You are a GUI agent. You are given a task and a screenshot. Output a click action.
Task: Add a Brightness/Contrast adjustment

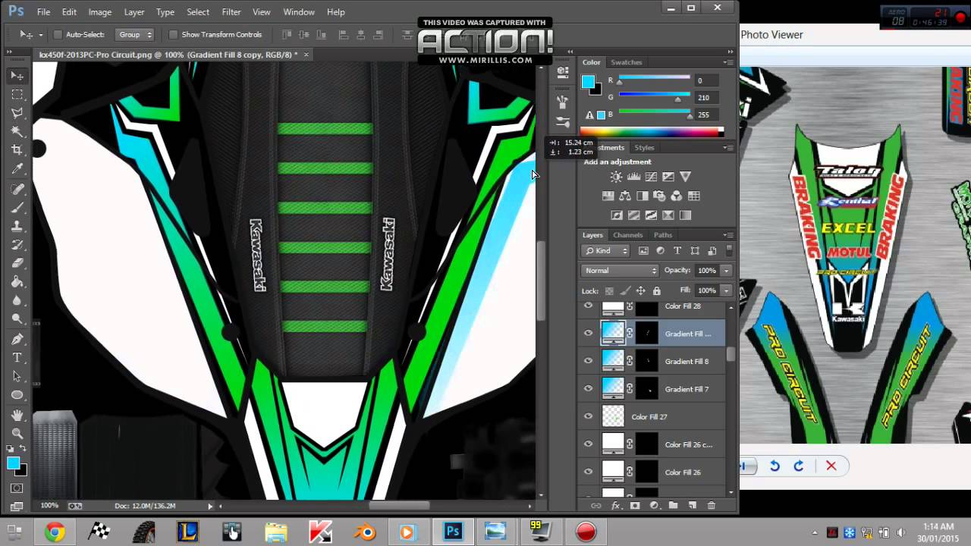pos(616,177)
